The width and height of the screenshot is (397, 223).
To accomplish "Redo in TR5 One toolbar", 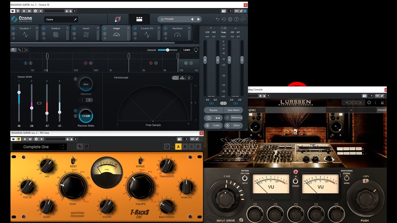I will pos(87,147).
